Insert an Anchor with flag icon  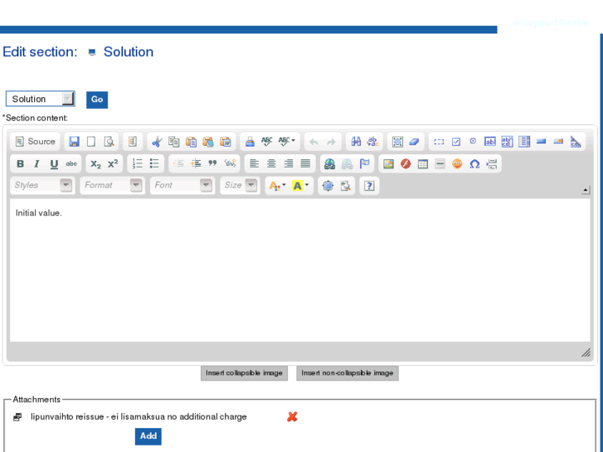[x=364, y=164]
